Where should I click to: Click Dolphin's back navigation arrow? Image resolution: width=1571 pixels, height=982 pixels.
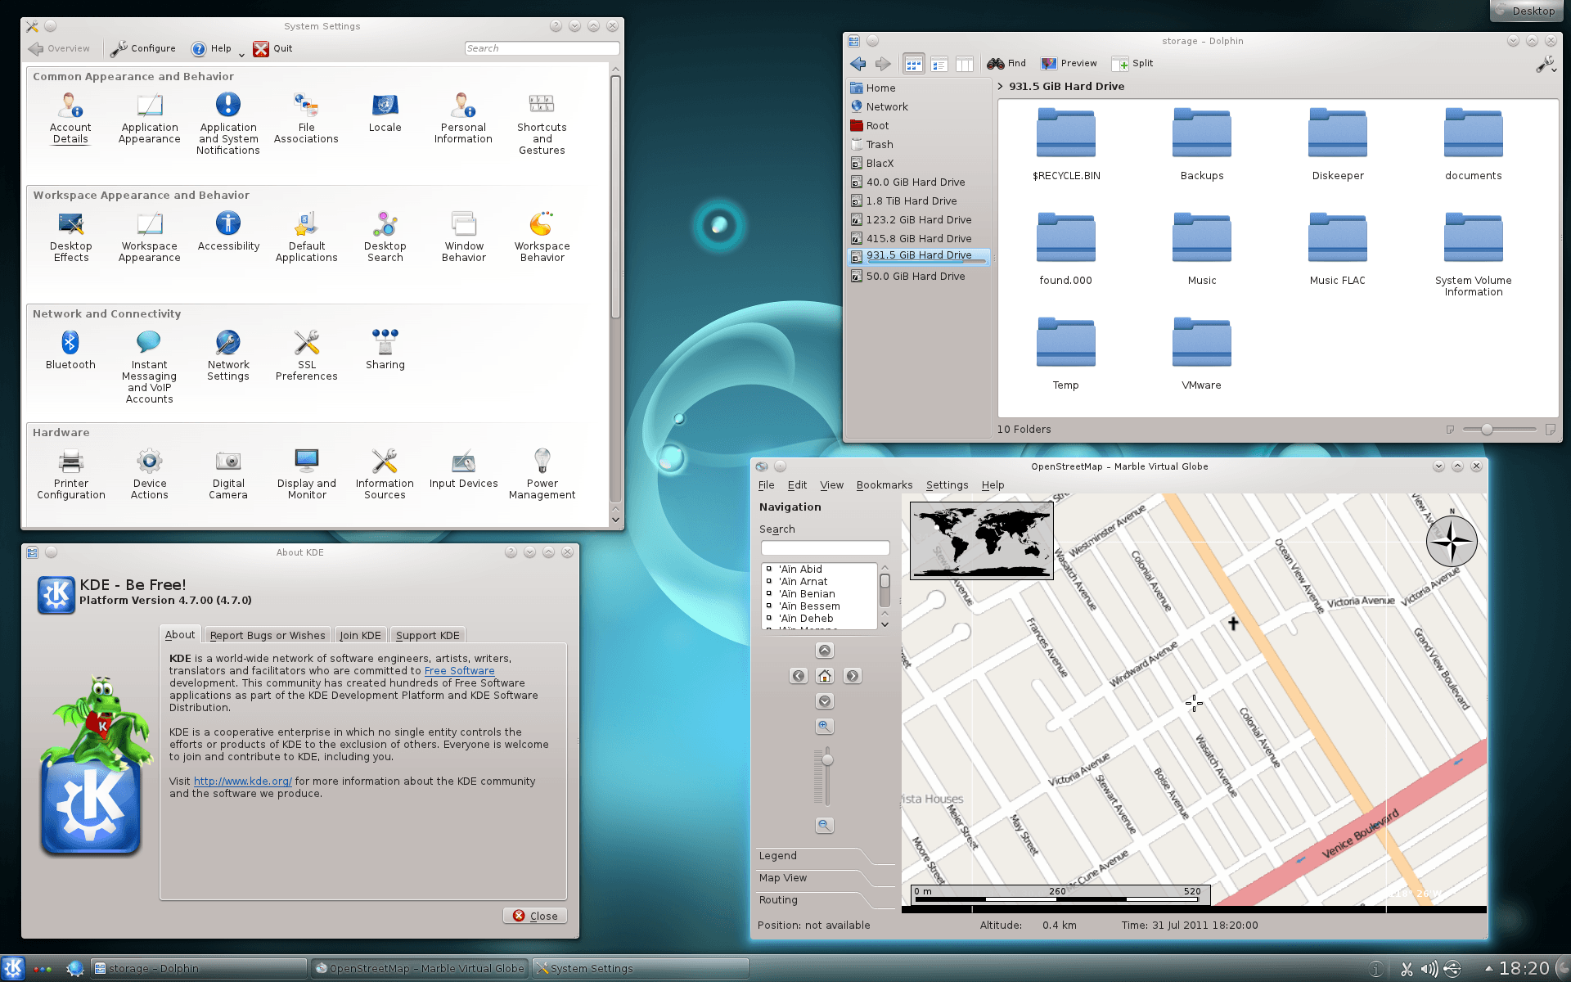click(858, 63)
